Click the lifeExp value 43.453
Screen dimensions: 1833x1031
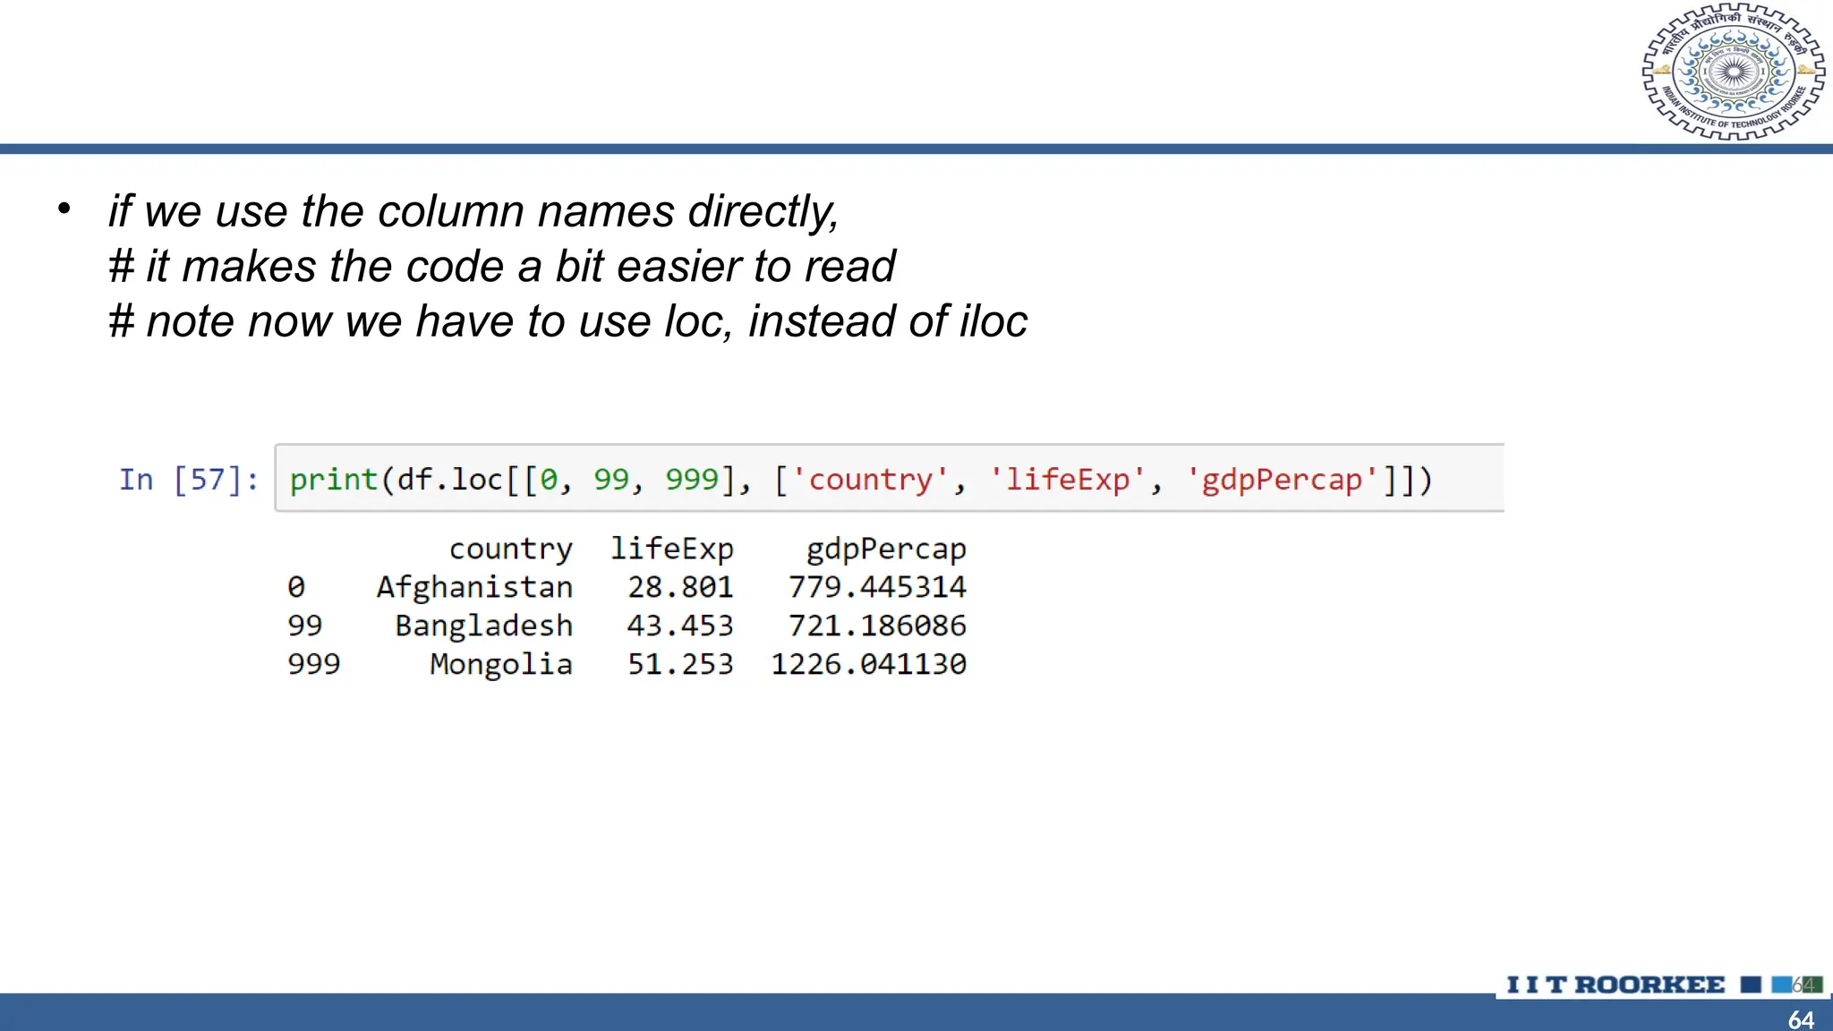680,626
